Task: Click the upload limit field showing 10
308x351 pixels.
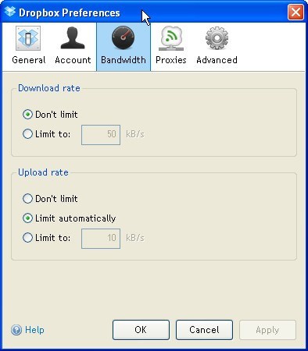Action: 101,239
